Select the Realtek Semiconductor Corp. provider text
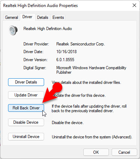Viewport: 140px width, 159px height. click(80, 44)
